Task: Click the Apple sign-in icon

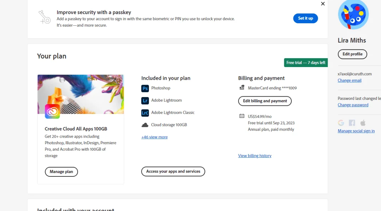Action: point(363,123)
